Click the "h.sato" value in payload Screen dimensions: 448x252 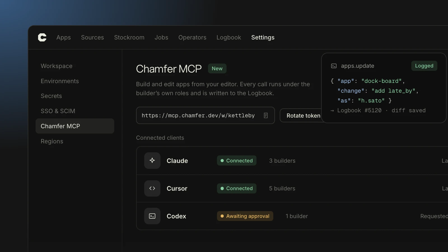coord(371,101)
